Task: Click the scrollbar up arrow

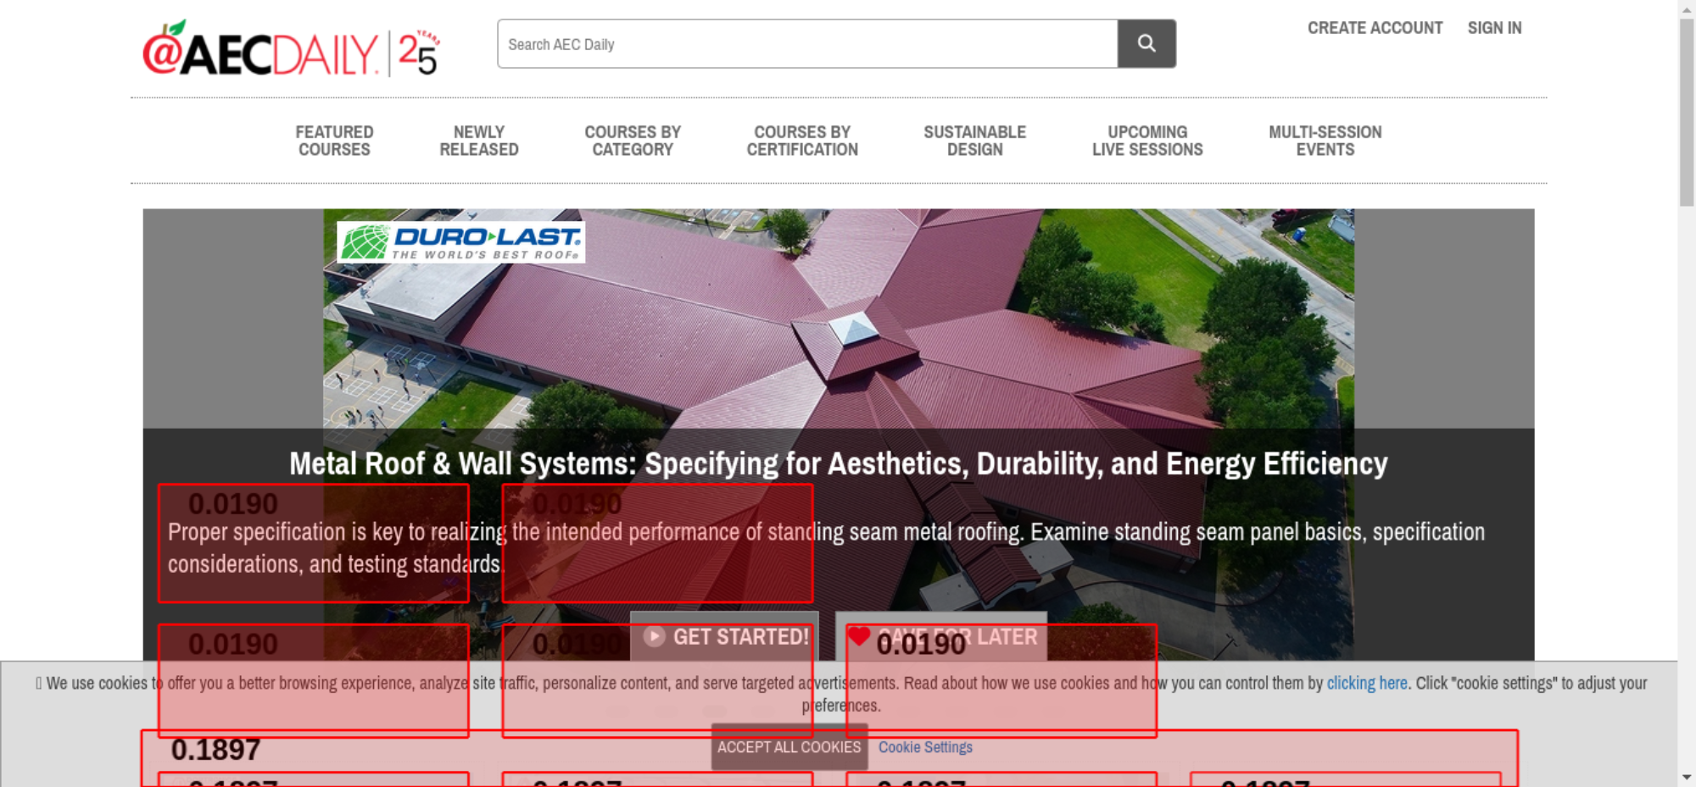Action: [1687, 8]
